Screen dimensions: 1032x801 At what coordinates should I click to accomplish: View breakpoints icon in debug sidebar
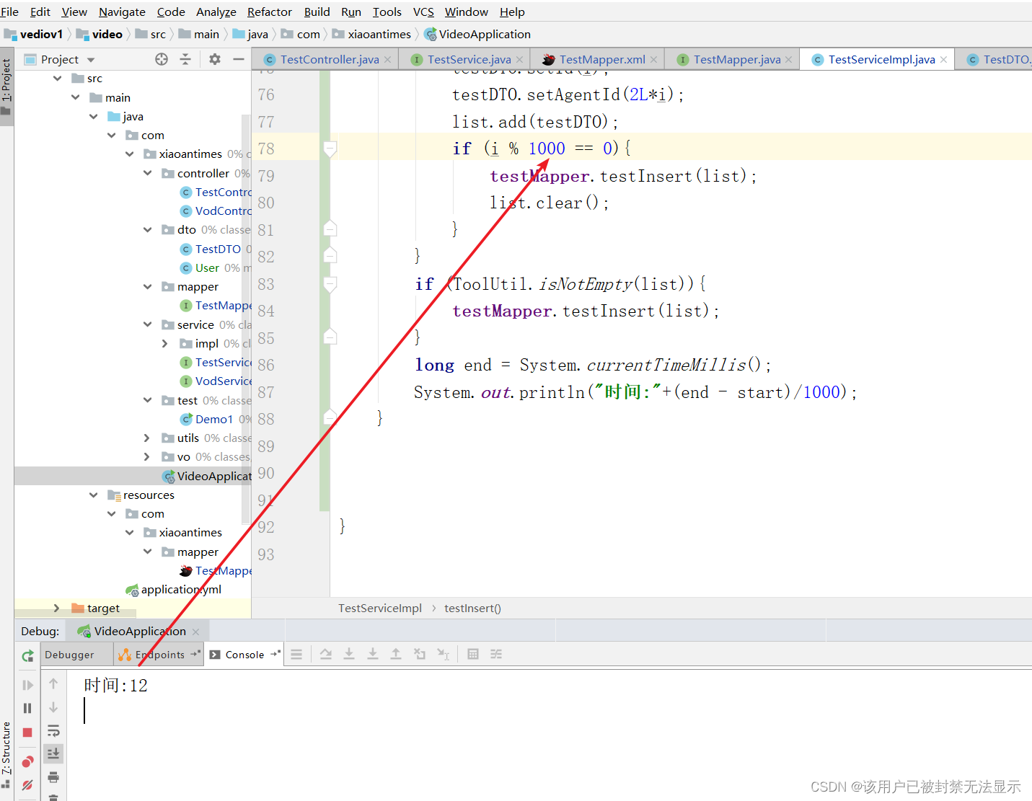click(x=27, y=761)
